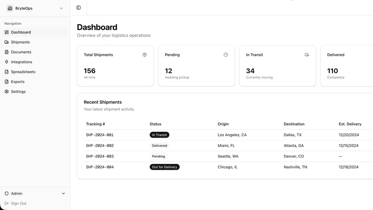Click the package icon on Total Shipments card
The width and height of the screenshot is (373, 210).
[x=145, y=55]
